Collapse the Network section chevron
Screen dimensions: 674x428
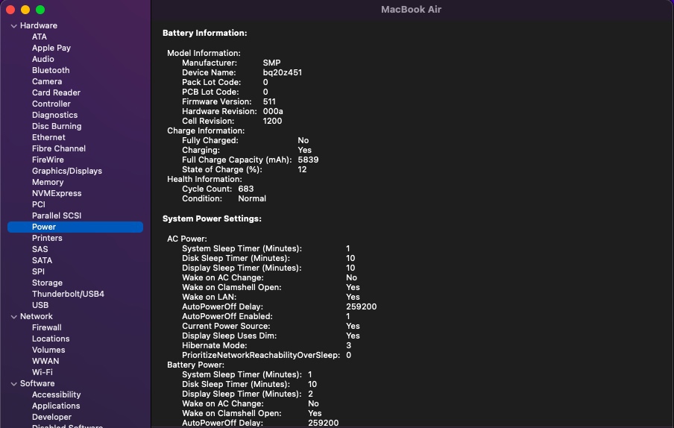[x=13, y=317]
